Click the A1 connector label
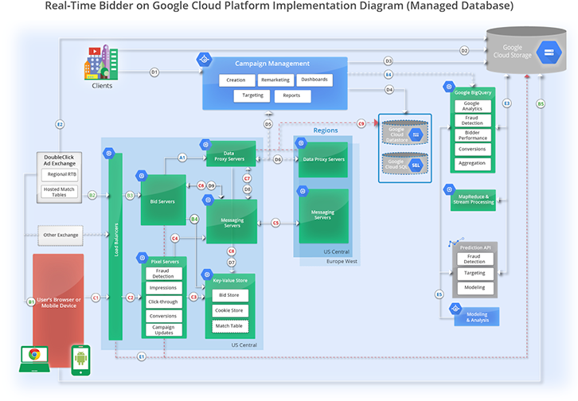 [182, 158]
